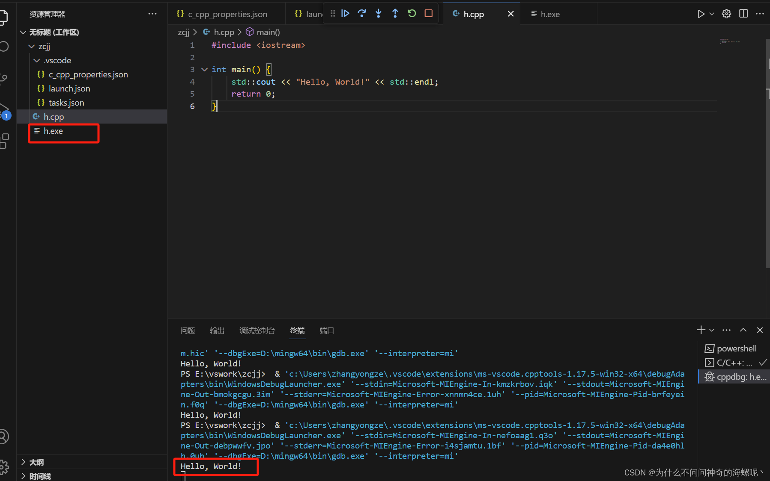Select the powershell terminal instance

point(734,348)
